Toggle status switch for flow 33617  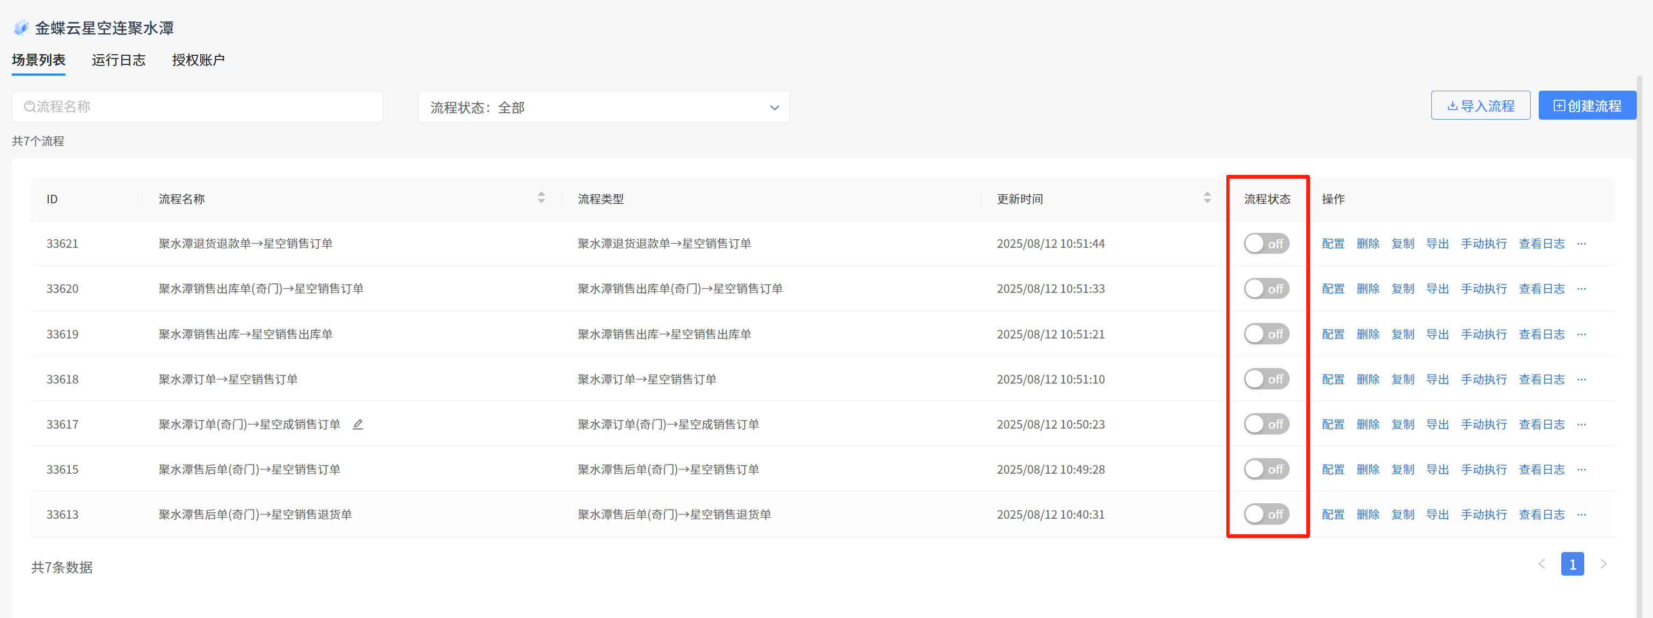tap(1267, 424)
